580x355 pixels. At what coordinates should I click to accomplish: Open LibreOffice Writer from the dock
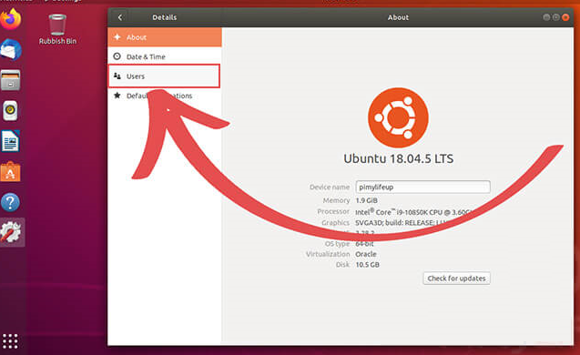pos(10,141)
